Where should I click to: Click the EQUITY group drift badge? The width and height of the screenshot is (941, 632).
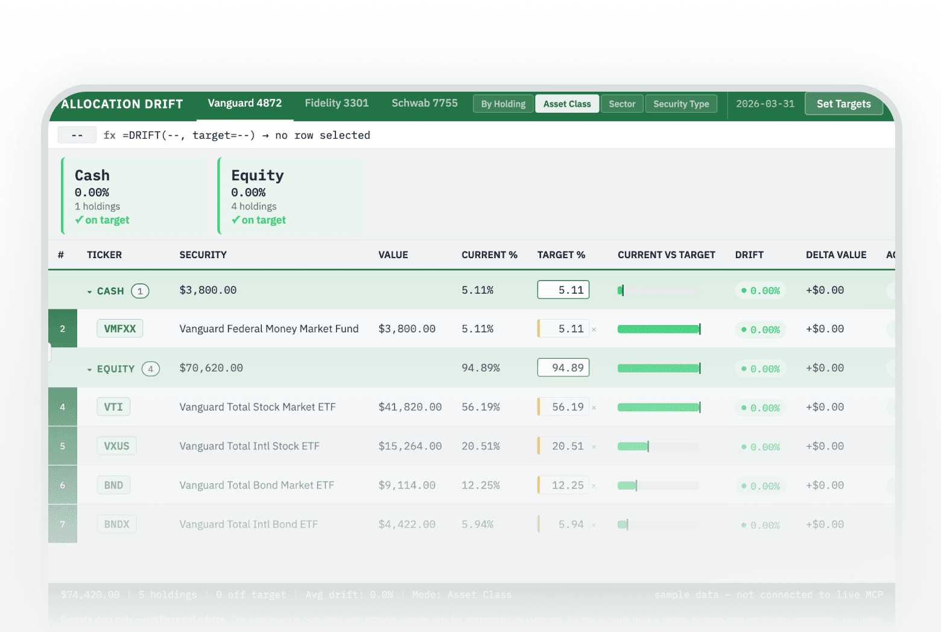(761, 368)
